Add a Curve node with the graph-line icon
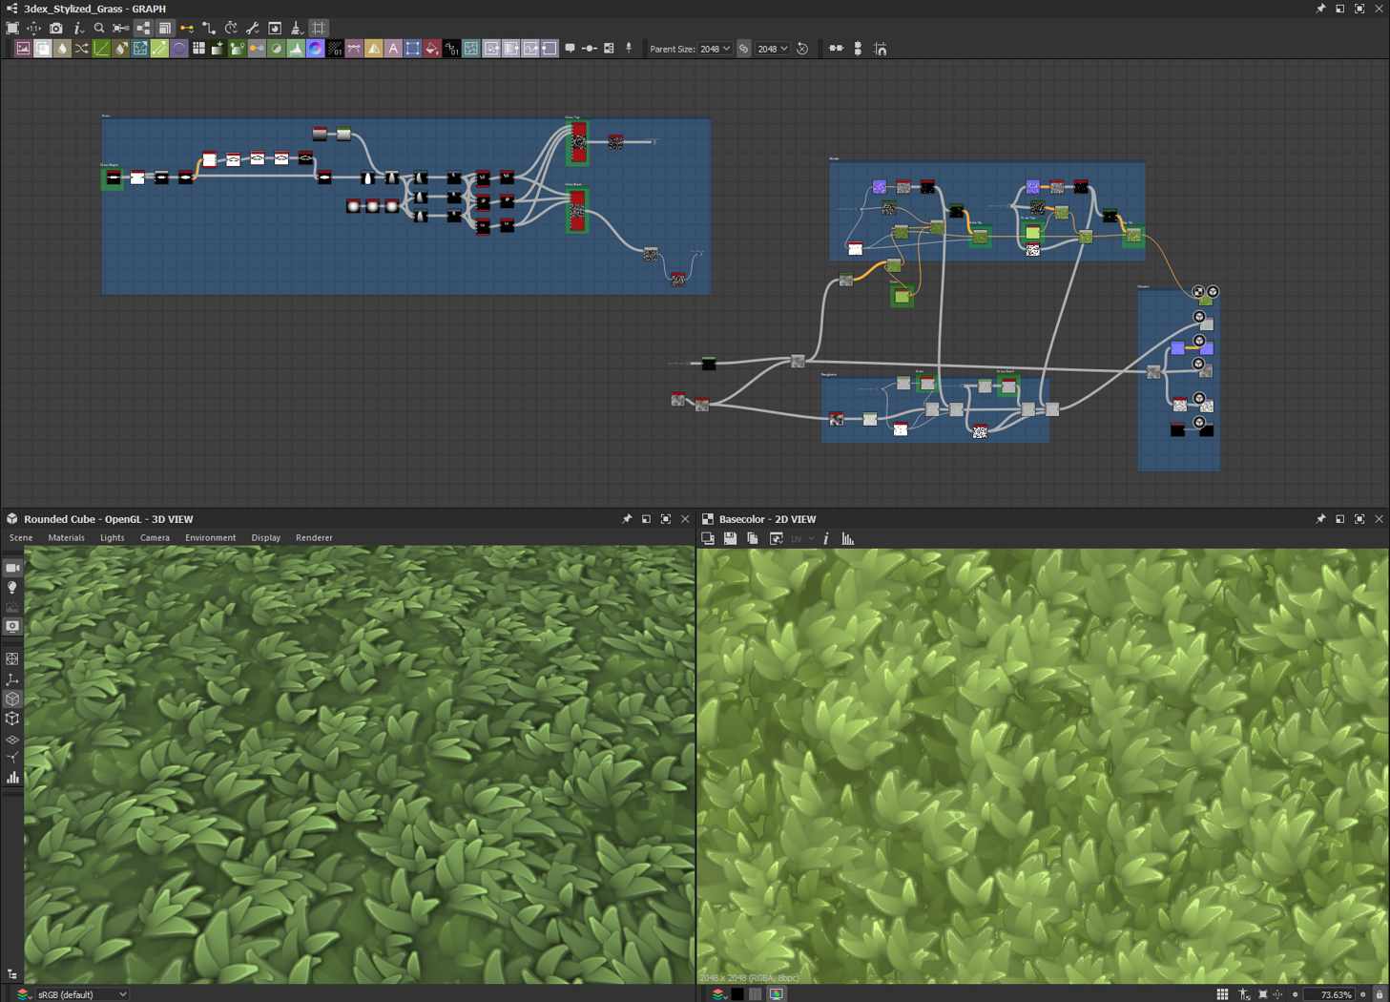 tap(101, 49)
